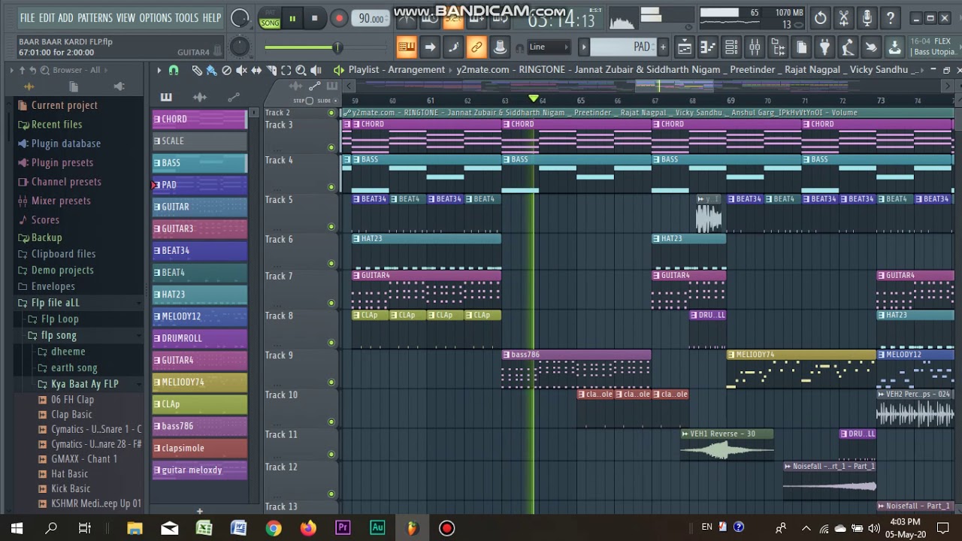This screenshot has width=962, height=541.
Task: Open the playlist options arrow menu
Action: click(159, 70)
